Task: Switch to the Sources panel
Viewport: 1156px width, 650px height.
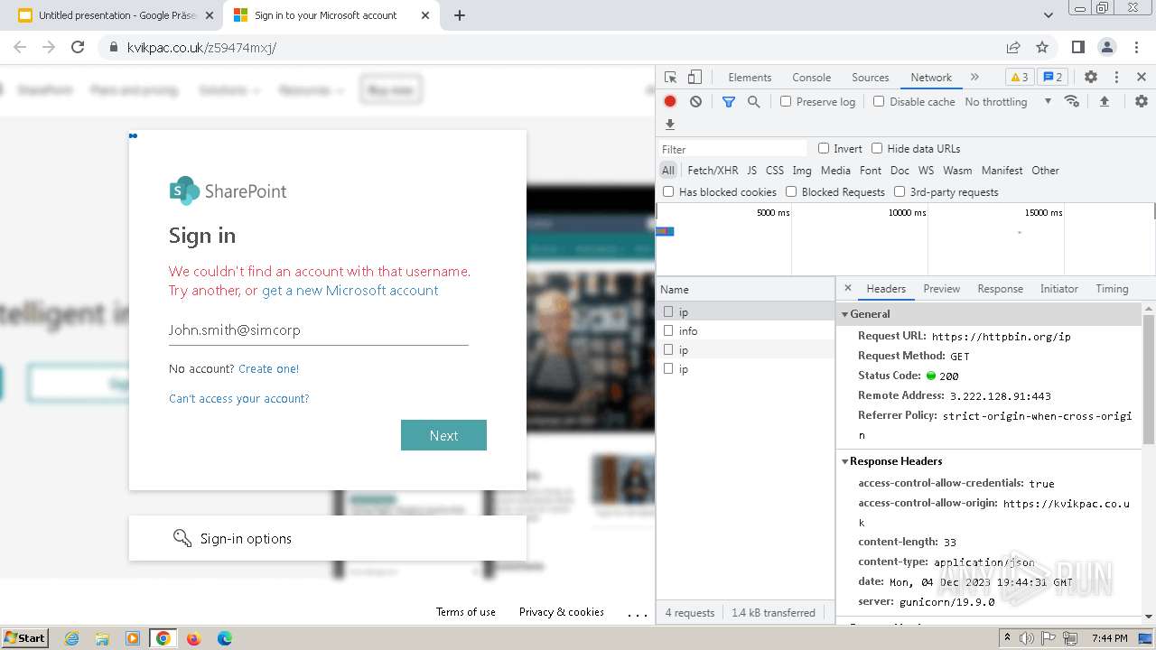Action: click(x=871, y=78)
